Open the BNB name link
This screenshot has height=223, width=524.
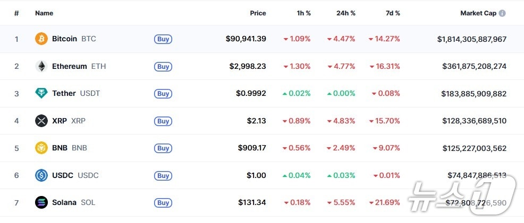pyautogui.click(x=60, y=148)
